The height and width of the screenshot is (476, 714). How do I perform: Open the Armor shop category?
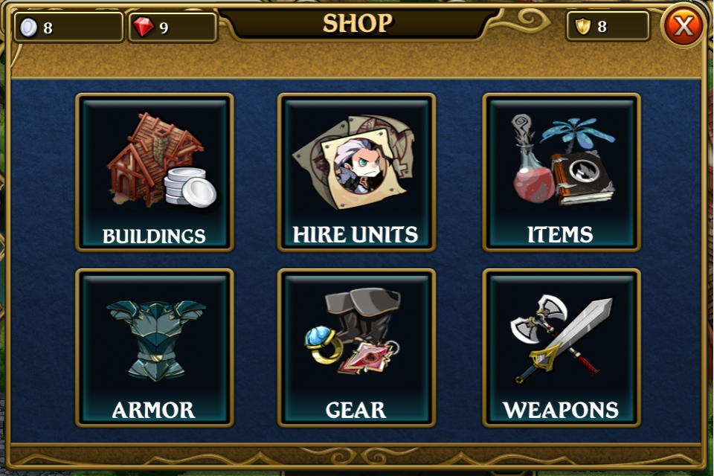pyautogui.click(x=155, y=347)
